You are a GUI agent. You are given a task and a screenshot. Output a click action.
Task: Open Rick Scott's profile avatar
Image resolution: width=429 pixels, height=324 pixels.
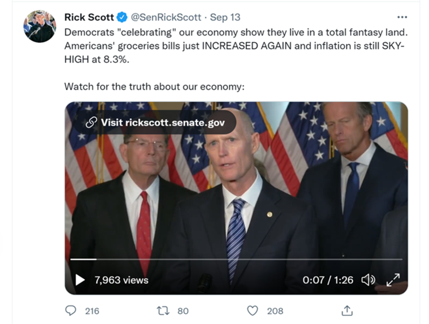coord(39,26)
